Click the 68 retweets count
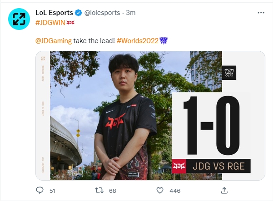Image resolution: width=274 pixels, height=201 pixels. 113,191
